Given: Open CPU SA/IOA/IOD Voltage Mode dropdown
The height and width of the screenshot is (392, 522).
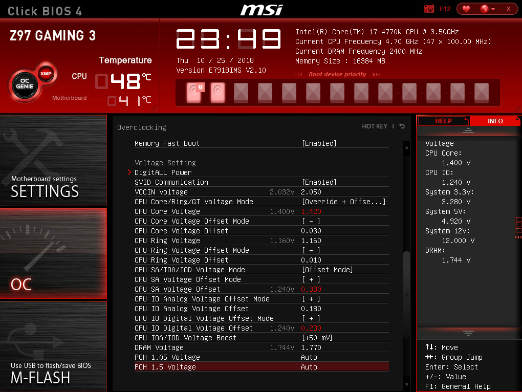Looking at the screenshot, I should pos(327,270).
